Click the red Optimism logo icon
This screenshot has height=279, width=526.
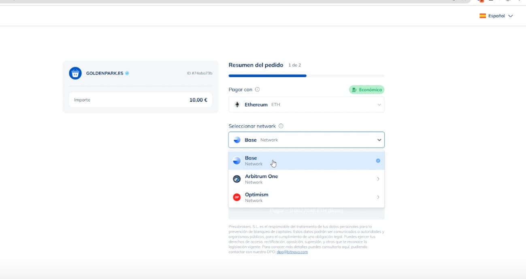pos(237,197)
